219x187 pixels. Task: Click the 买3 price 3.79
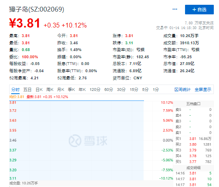193,150
